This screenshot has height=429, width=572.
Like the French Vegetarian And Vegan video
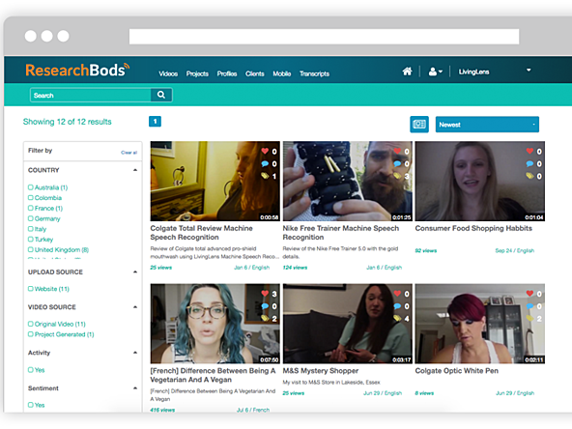pos(265,294)
